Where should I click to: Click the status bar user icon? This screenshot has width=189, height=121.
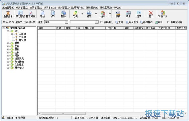point(3,118)
